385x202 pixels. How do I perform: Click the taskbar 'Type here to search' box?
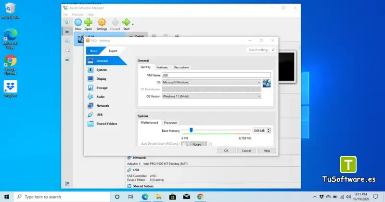click(x=62, y=197)
